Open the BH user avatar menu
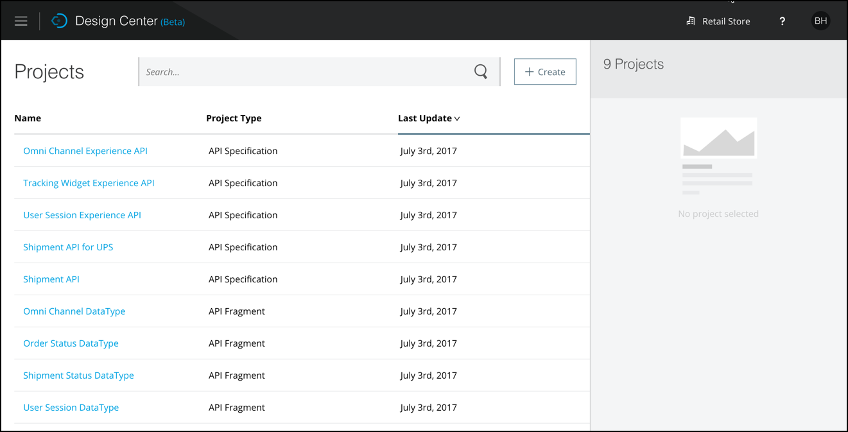This screenshot has width=848, height=432. coord(820,21)
